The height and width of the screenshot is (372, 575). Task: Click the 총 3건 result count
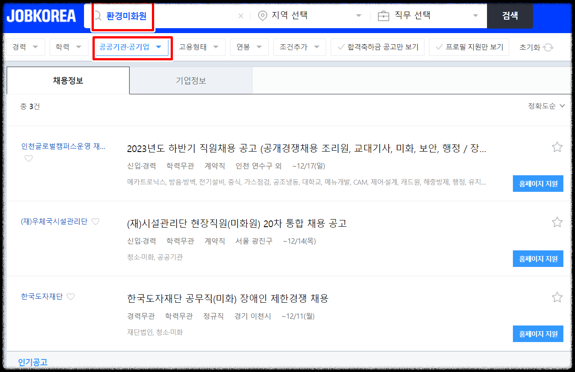30,106
